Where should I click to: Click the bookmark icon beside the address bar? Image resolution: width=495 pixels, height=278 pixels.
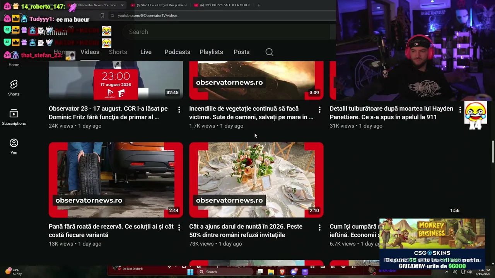tap(102, 15)
